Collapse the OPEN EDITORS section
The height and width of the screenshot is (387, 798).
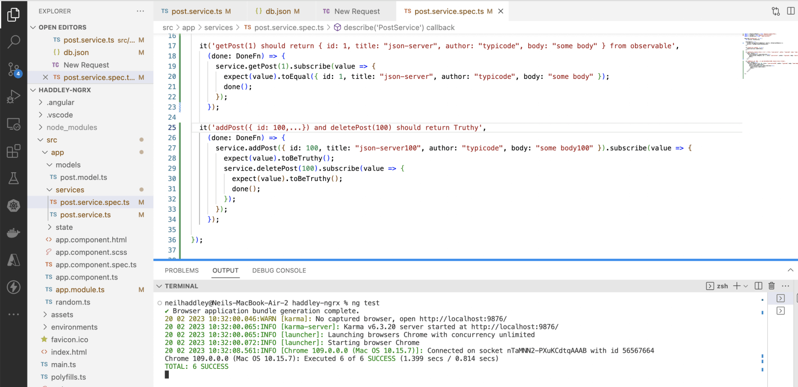click(62, 27)
